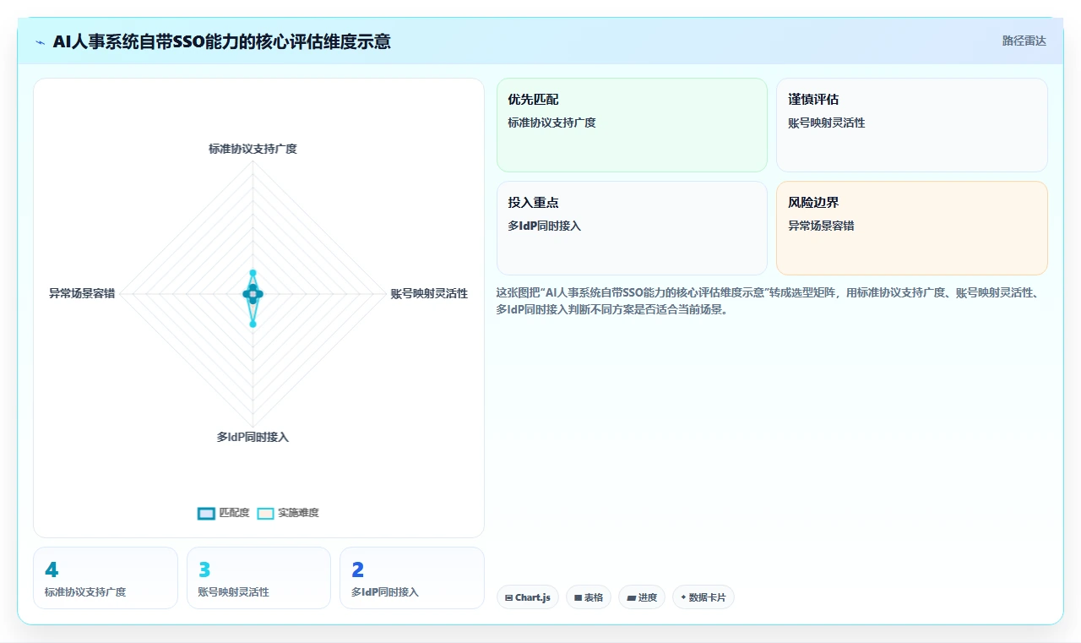The width and height of the screenshot is (1081, 643).
Task: Click the Chart.js tag chip
Action: click(x=528, y=597)
